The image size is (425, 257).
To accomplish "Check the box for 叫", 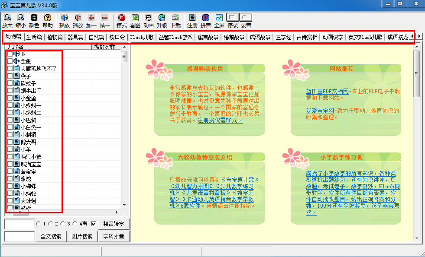I will (10, 54).
